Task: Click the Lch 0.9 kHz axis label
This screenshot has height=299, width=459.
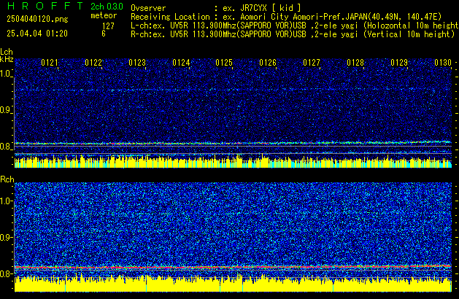Action: click(x=6, y=110)
